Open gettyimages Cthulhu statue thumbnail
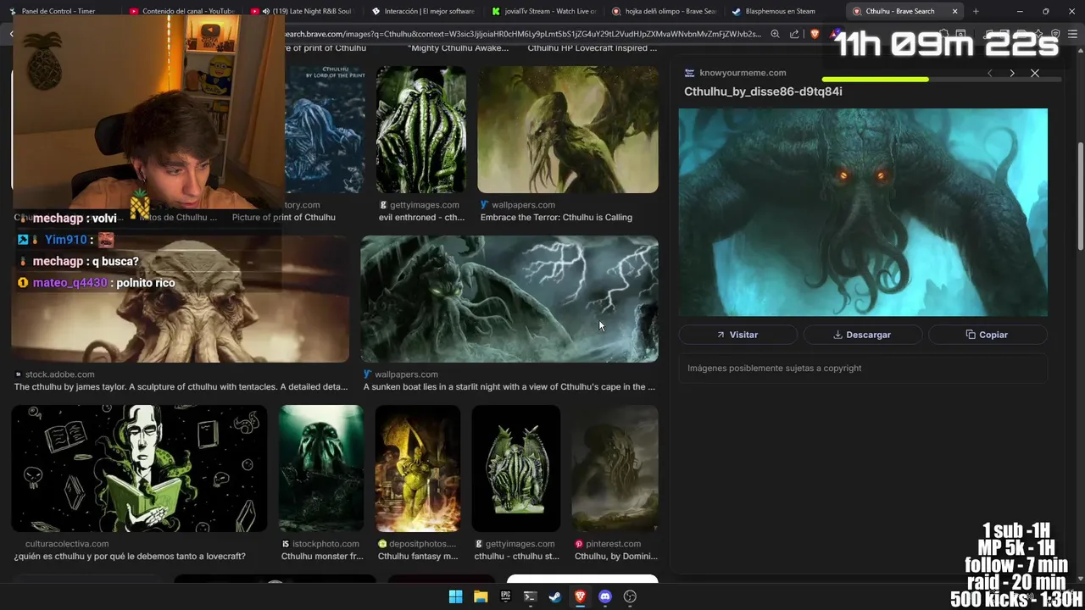The image size is (1085, 610). click(x=516, y=469)
